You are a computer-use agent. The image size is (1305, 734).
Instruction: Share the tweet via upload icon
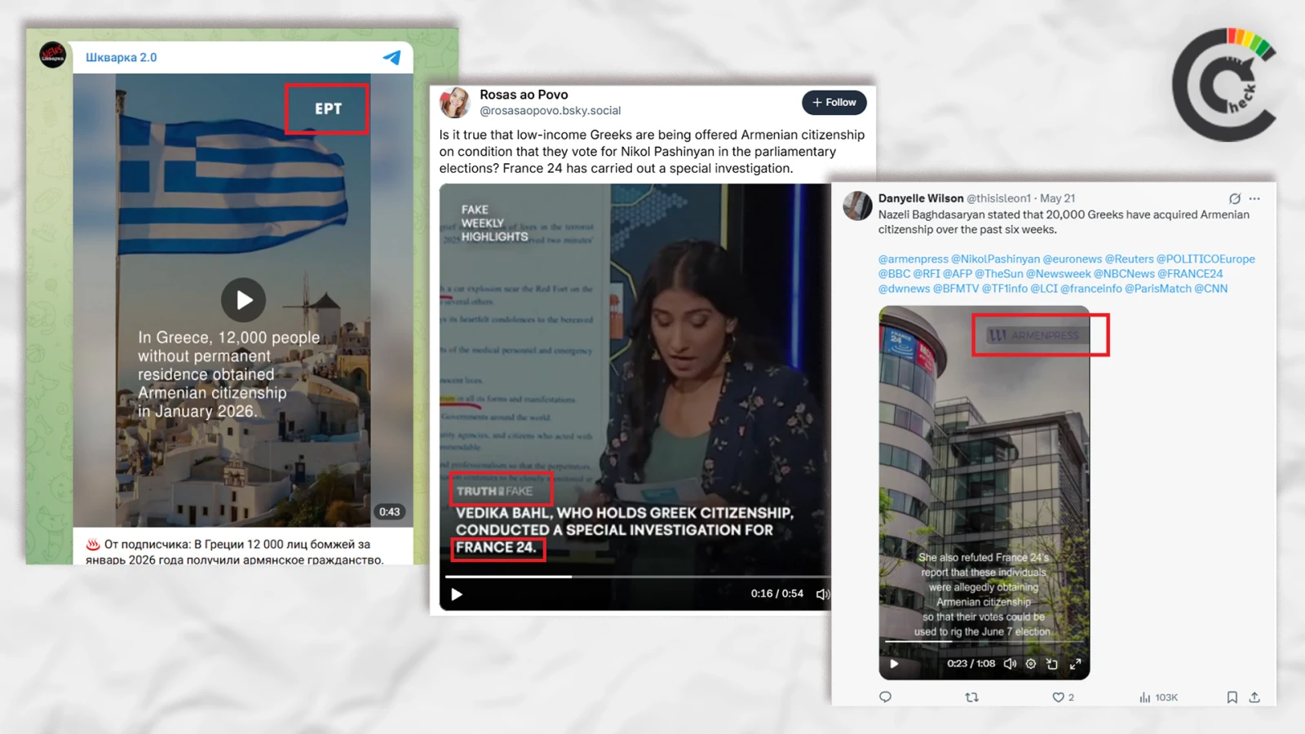[x=1254, y=696]
